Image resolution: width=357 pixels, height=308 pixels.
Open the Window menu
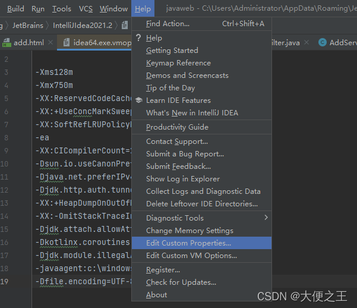click(113, 9)
